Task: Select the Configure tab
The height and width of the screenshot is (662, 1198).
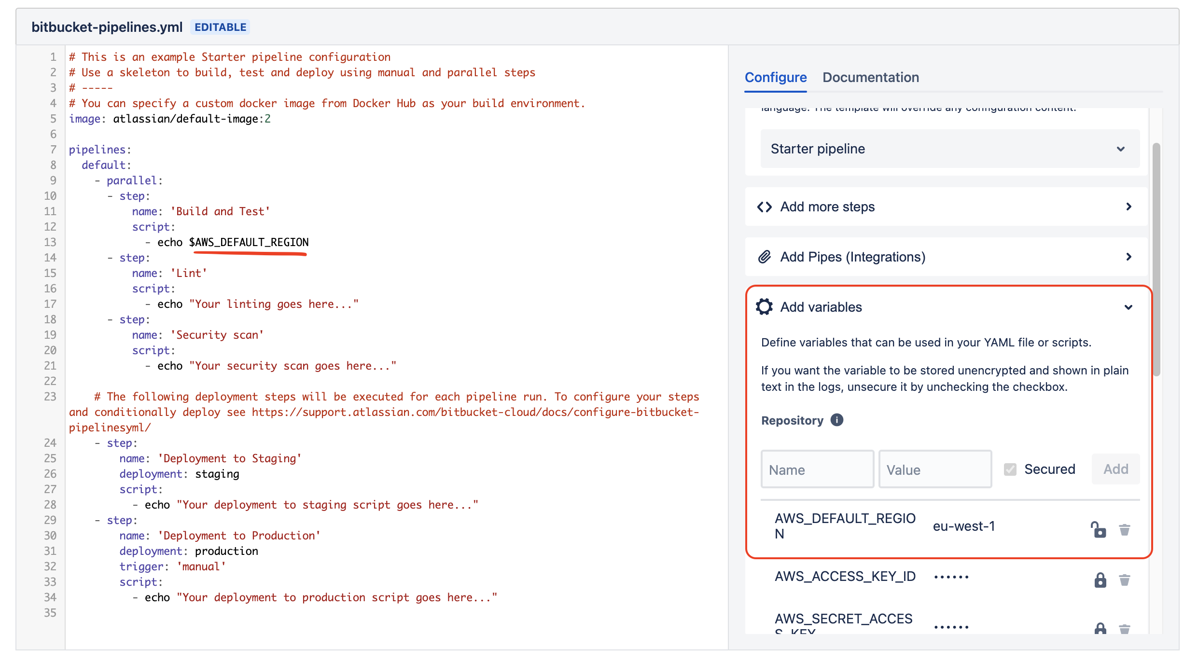Action: [x=775, y=77]
